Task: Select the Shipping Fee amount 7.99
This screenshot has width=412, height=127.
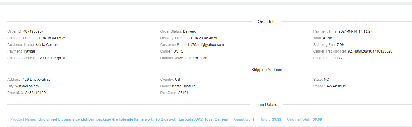Action: (x=340, y=45)
